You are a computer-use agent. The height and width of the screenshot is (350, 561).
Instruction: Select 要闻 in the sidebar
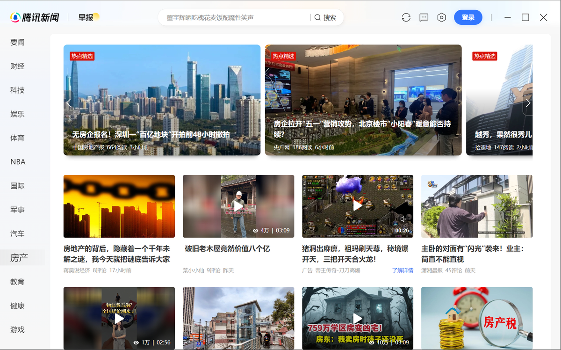[x=17, y=42]
